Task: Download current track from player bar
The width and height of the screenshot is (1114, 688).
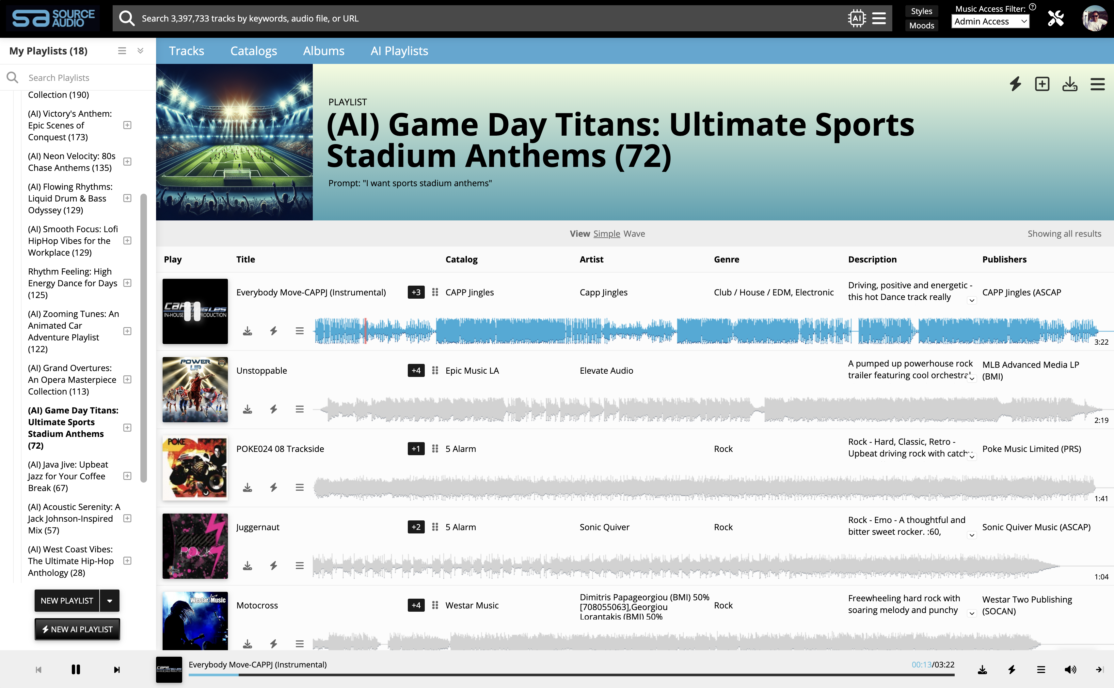Action: click(982, 669)
